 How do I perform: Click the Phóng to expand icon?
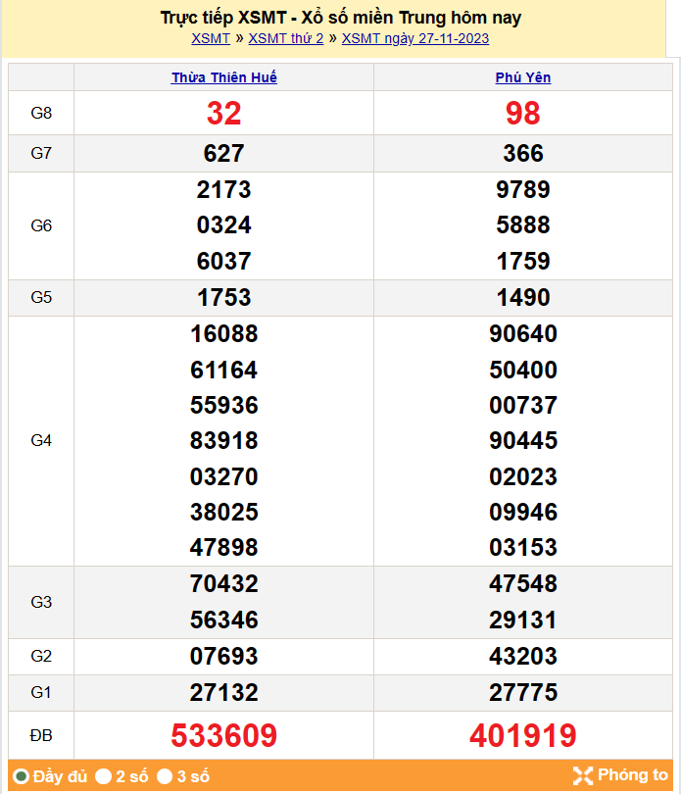[x=582, y=775]
